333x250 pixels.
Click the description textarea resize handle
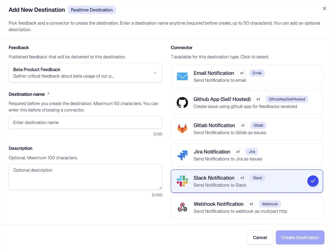160,188
